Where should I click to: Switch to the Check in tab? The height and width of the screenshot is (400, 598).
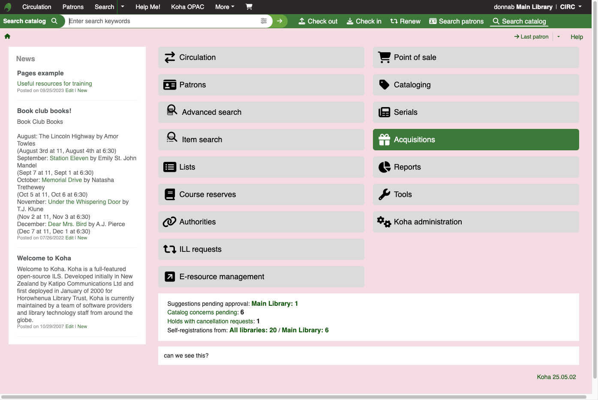click(x=364, y=21)
